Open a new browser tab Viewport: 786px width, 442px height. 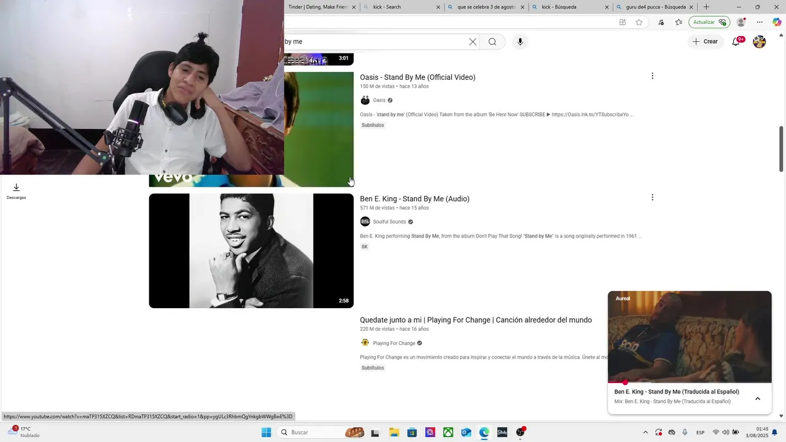coord(706,7)
